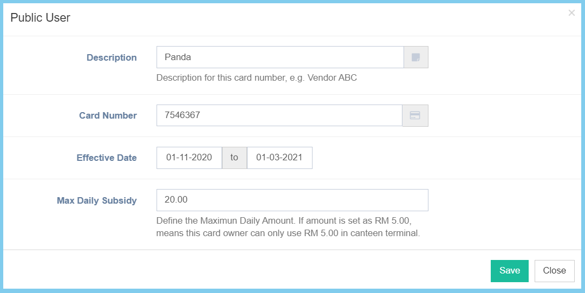The width and height of the screenshot is (585, 293).
Task: Click the Description field label
Action: click(112, 57)
